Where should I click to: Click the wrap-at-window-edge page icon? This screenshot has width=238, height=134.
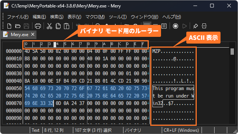[x=164, y=26]
